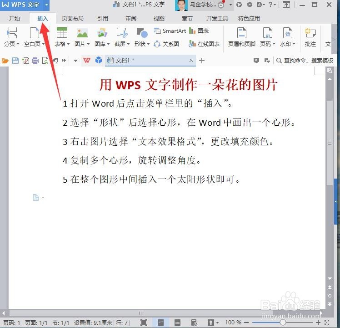Switch to the 特色应用 tab
Screen dimensions: 340x328
tap(249, 19)
